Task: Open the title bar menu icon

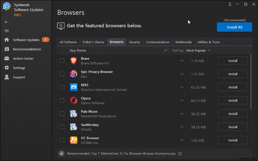Action: pyautogui.click(x=230, y=4)
